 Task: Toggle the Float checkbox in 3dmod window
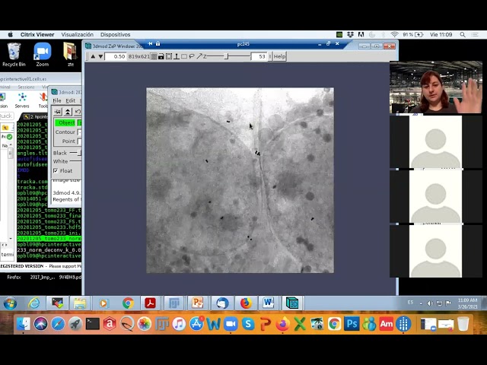click(56, 170)
